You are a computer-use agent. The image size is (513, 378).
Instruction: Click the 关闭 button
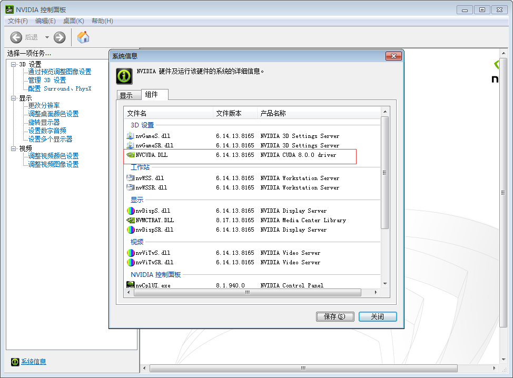378,316
